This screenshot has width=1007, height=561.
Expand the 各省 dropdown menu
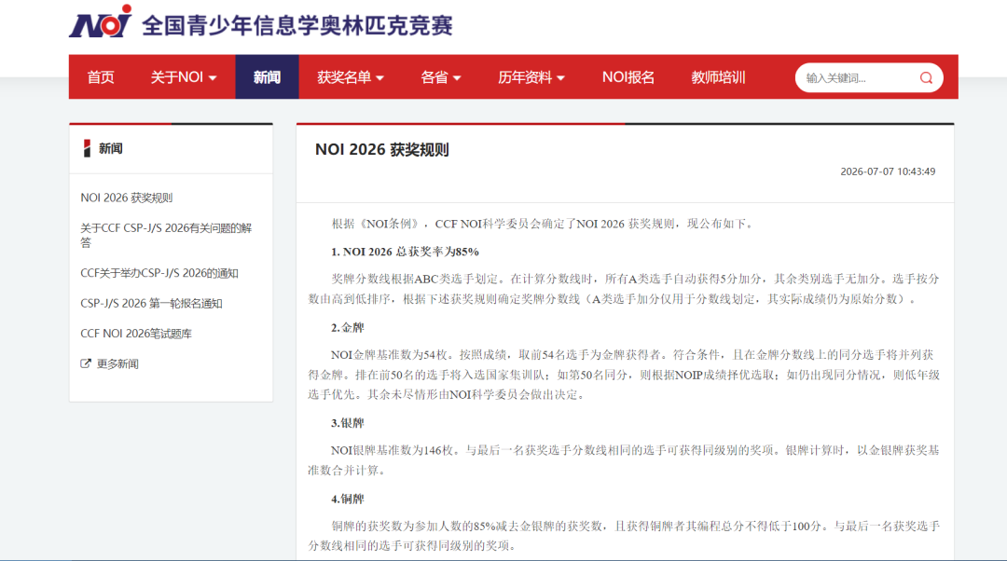440,77
